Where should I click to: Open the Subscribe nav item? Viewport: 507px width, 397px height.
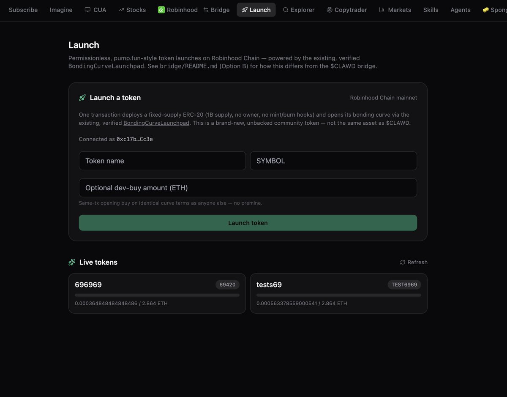(23, 10)
